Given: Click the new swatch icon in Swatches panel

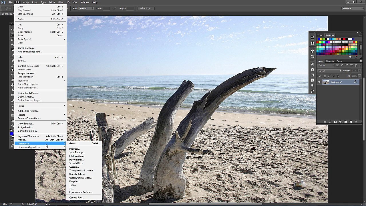Looking at the screenshot, I should point(350,58).
